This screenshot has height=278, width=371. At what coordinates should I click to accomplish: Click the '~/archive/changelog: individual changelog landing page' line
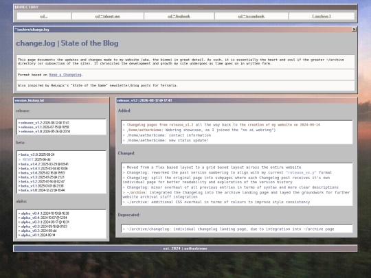(x=228, y=229)
